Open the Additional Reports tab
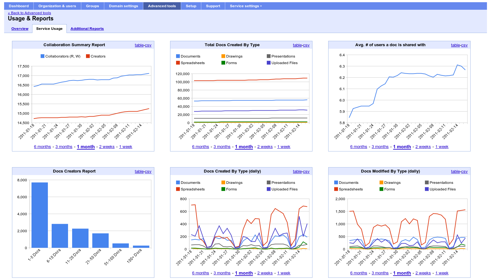This screenshot has height=280, width=492. pyautogui.click(x=87, y=29)
